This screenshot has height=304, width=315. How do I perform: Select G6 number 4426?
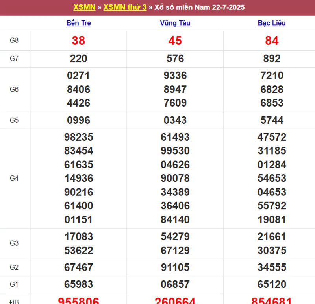click(x=78, y=103)
